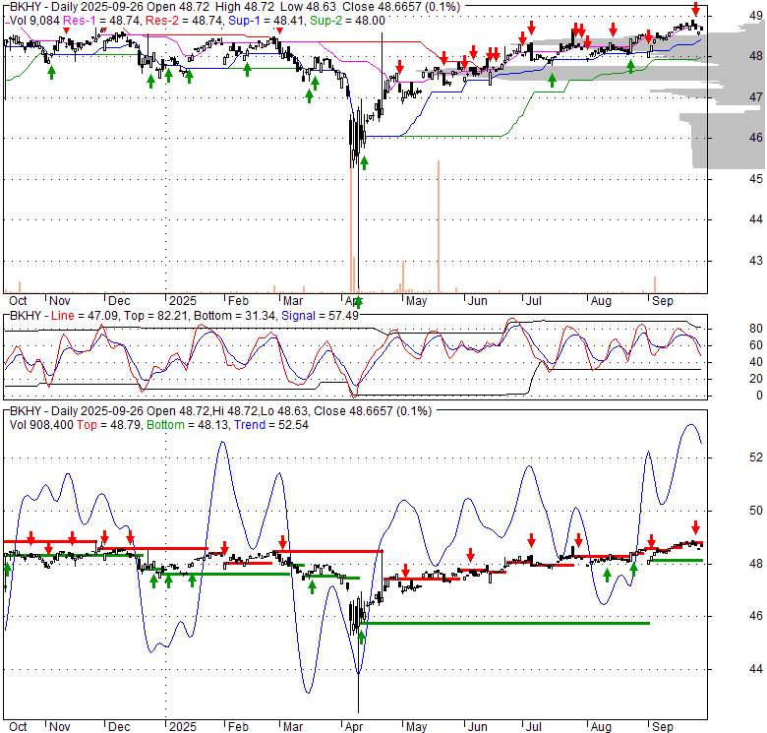Screen dimensions: 767x733
Task: Click the 'Sup-1 = 48.41' legend label
Action: click(x=267, y=21)
